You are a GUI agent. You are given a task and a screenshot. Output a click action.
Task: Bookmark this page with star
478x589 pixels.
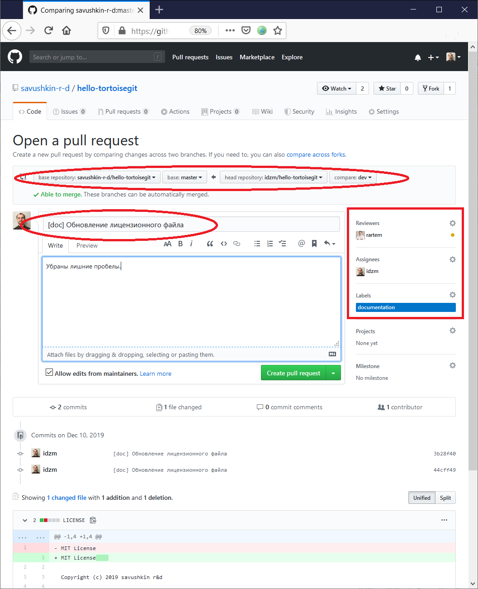[278, 30]
